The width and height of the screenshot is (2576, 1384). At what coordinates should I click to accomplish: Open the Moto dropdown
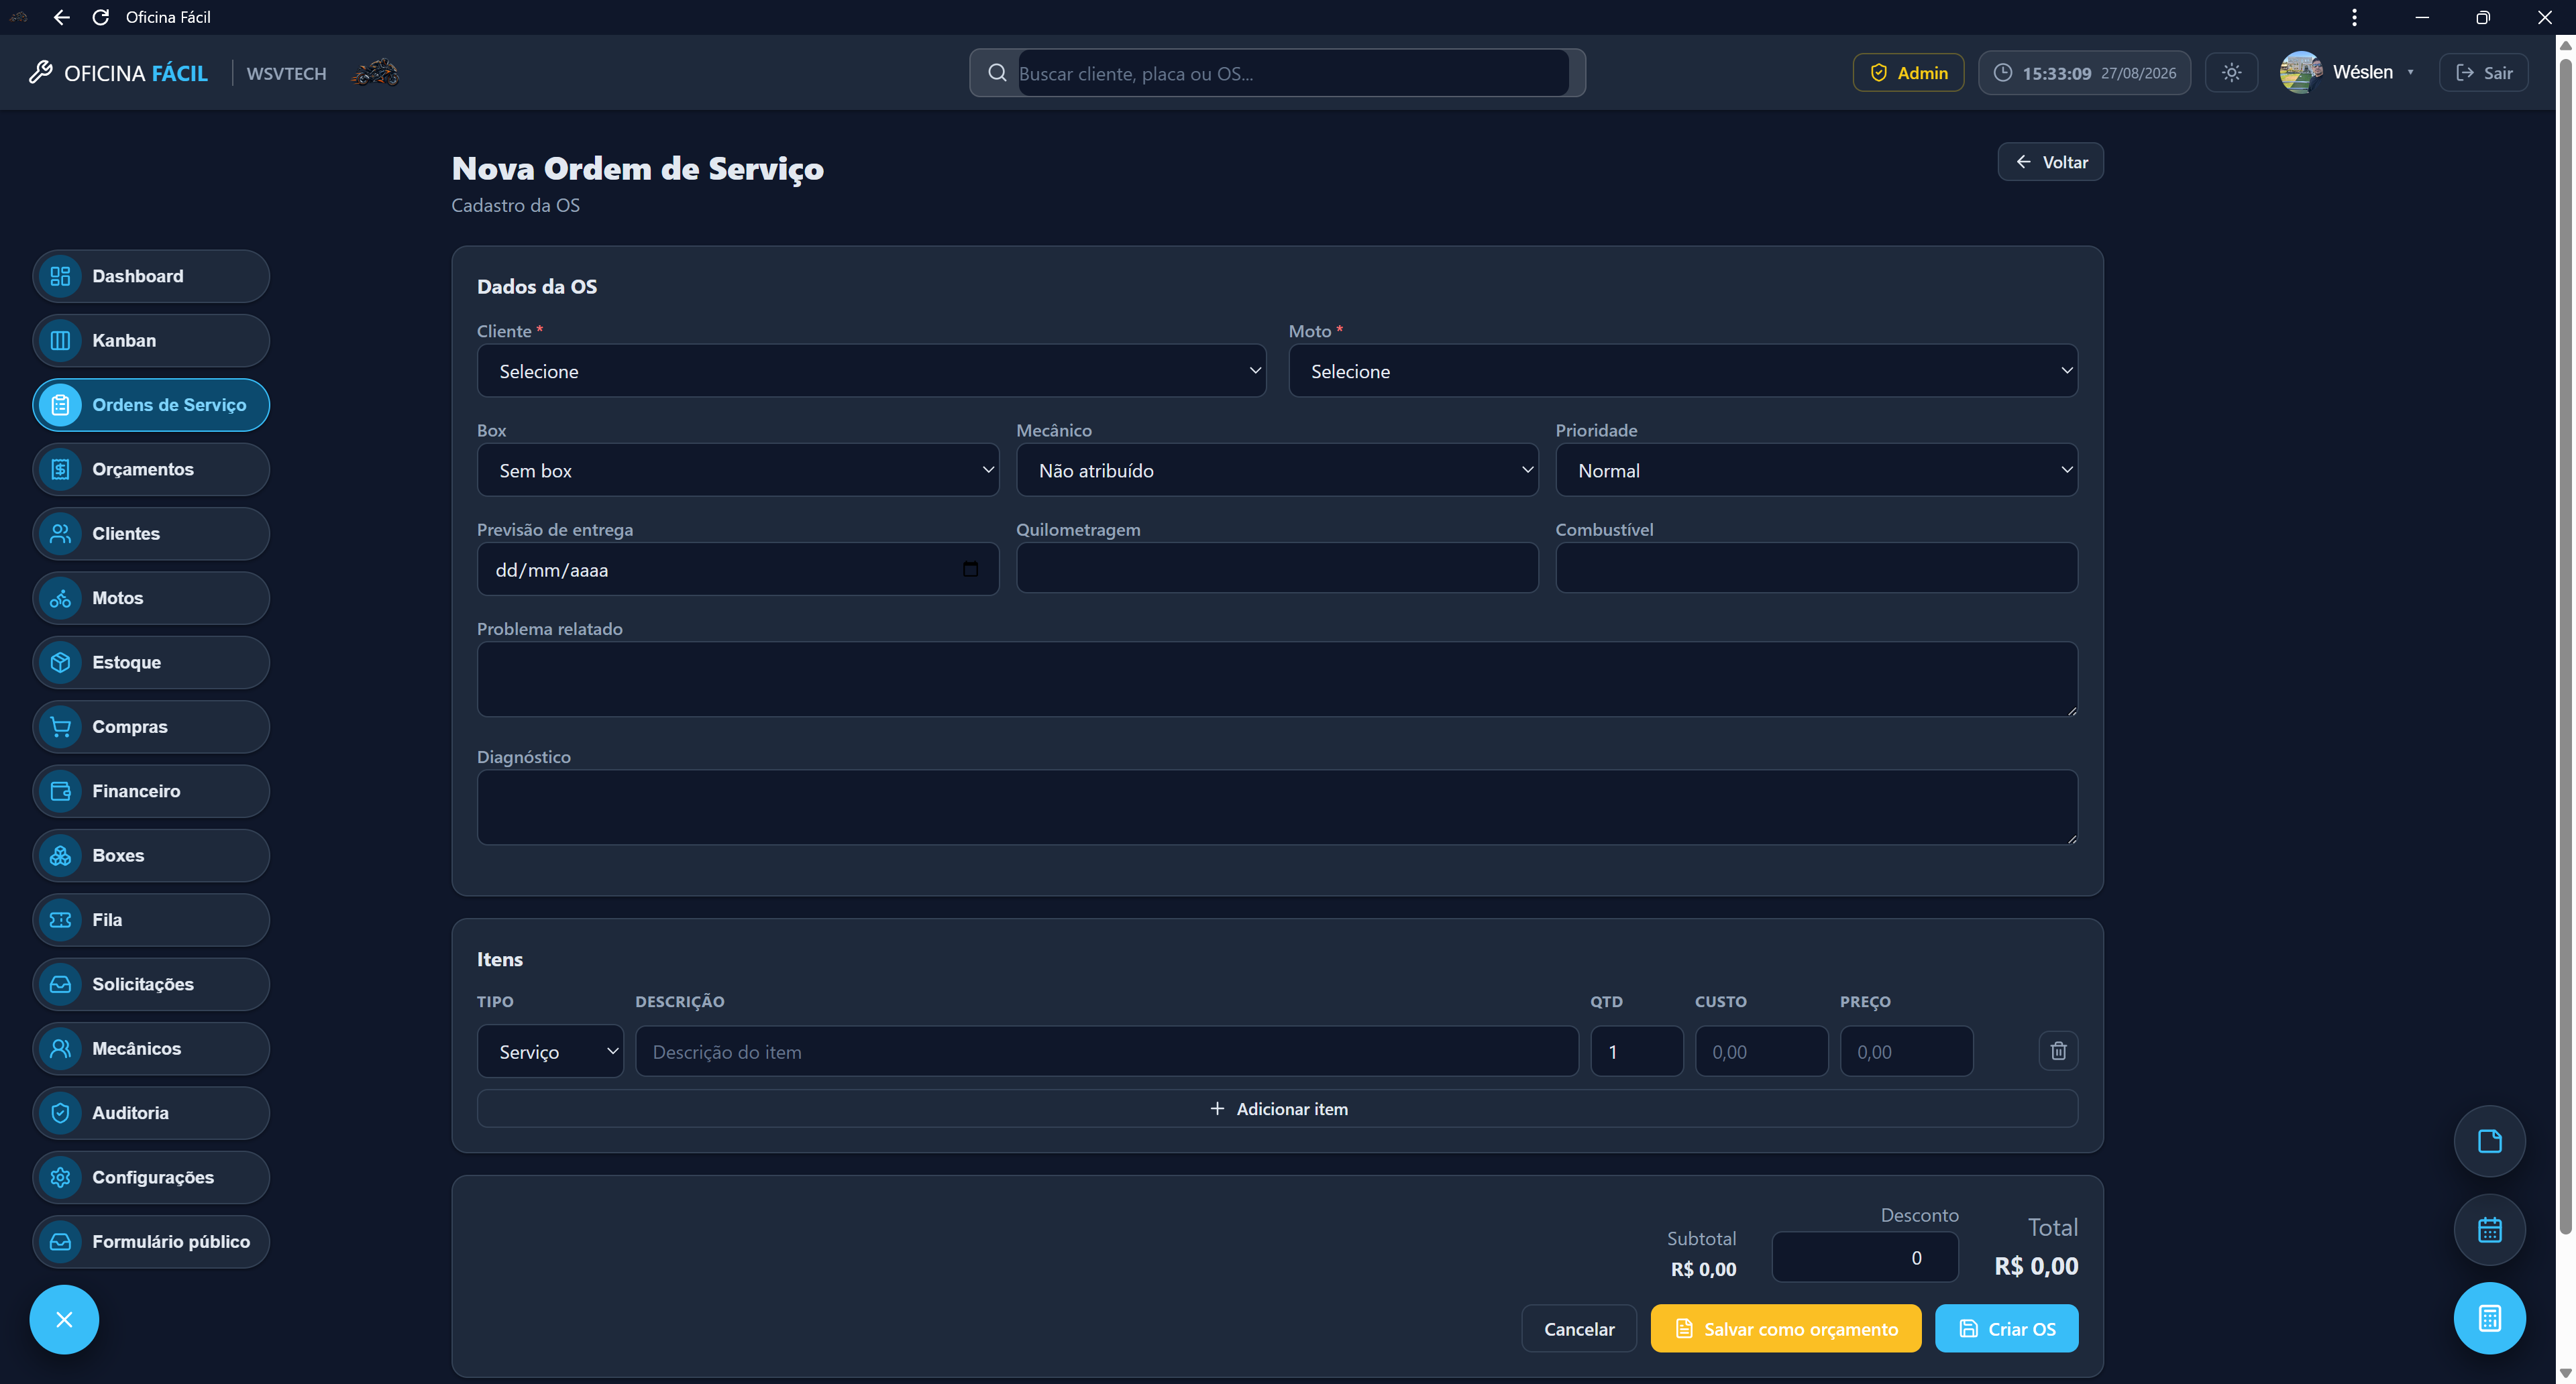1683,371
